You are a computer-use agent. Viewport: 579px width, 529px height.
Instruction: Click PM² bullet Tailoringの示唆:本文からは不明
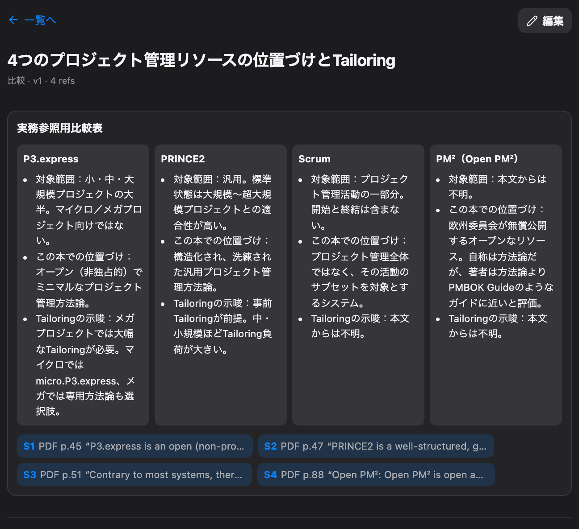point(498,326)
